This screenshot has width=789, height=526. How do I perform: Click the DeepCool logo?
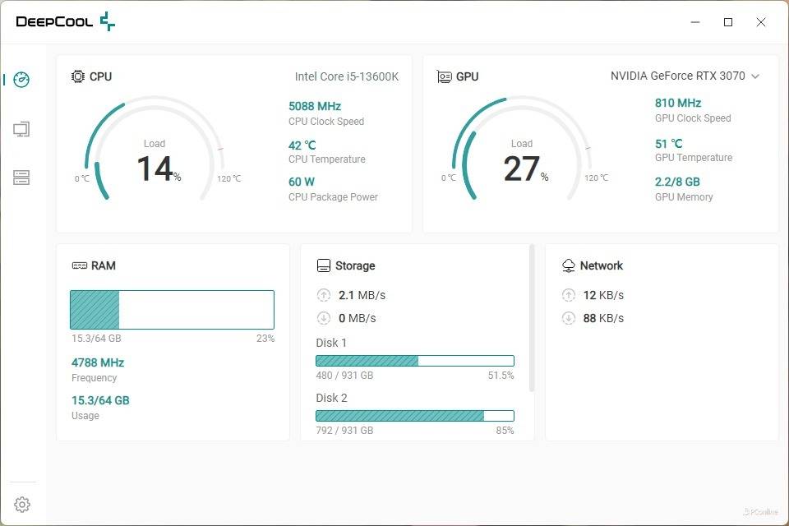pyautogui.click(x=66, y=21)
